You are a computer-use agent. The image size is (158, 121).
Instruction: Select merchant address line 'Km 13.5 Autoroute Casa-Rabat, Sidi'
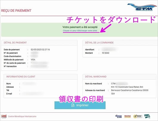tap(127, 87)
